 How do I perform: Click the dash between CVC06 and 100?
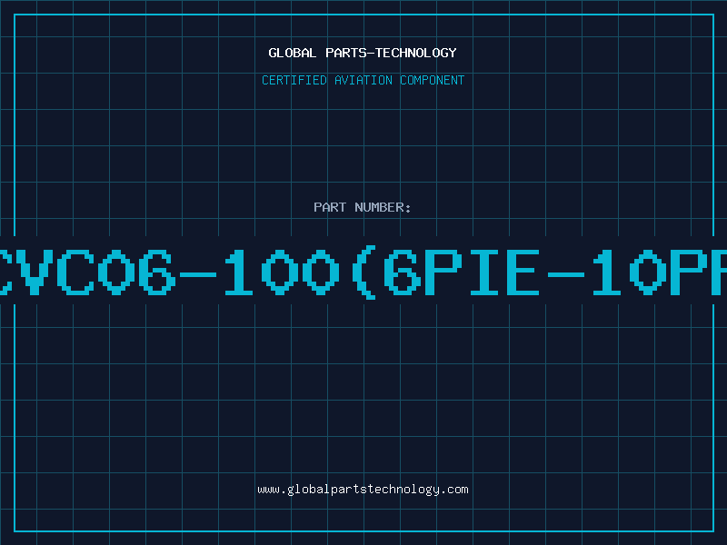[198, 274]
